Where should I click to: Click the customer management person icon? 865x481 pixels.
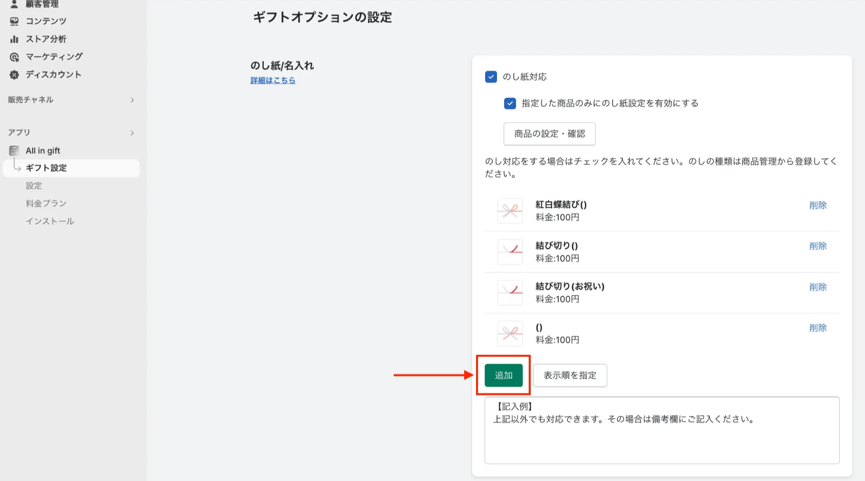(x=14, y=4)
